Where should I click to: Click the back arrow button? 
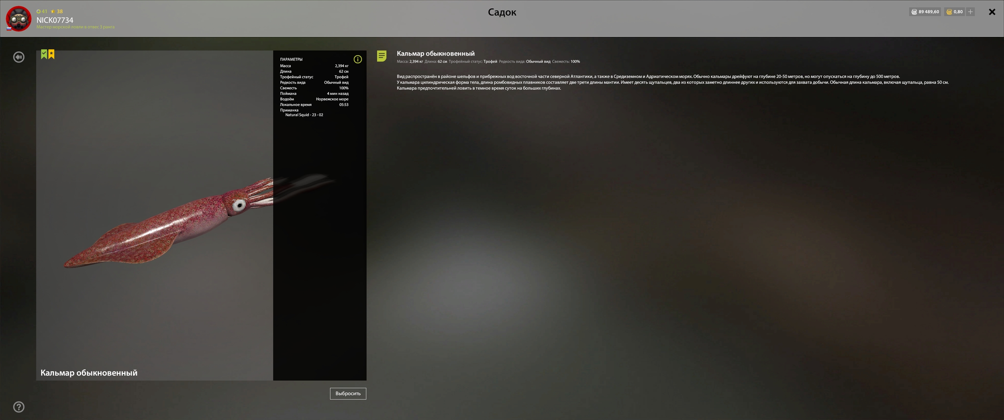tap(19, 57)
